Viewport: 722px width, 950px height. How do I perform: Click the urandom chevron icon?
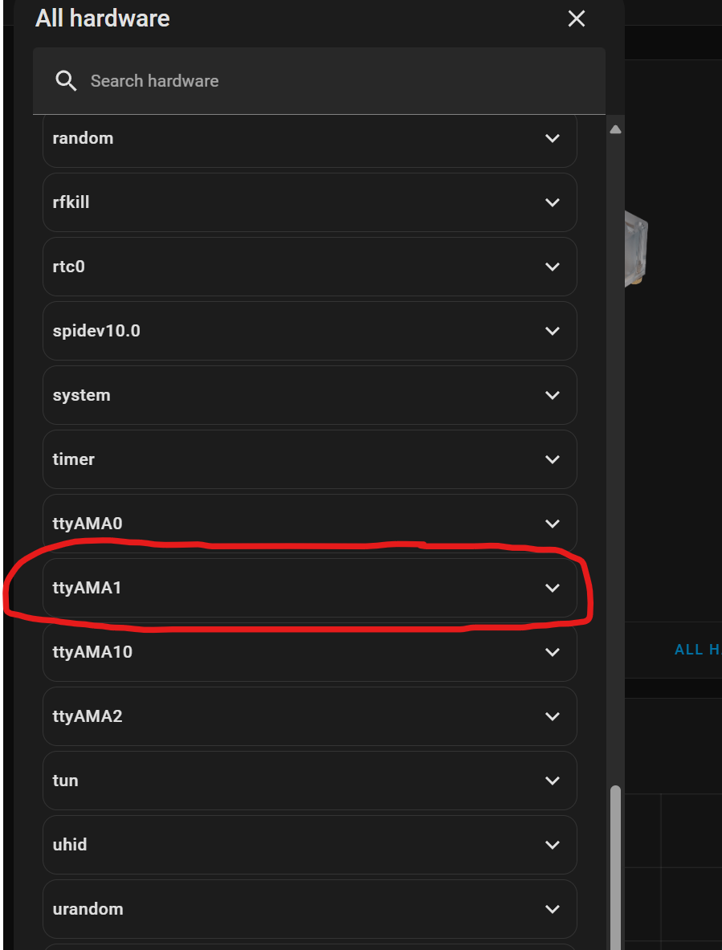[552, 909]
